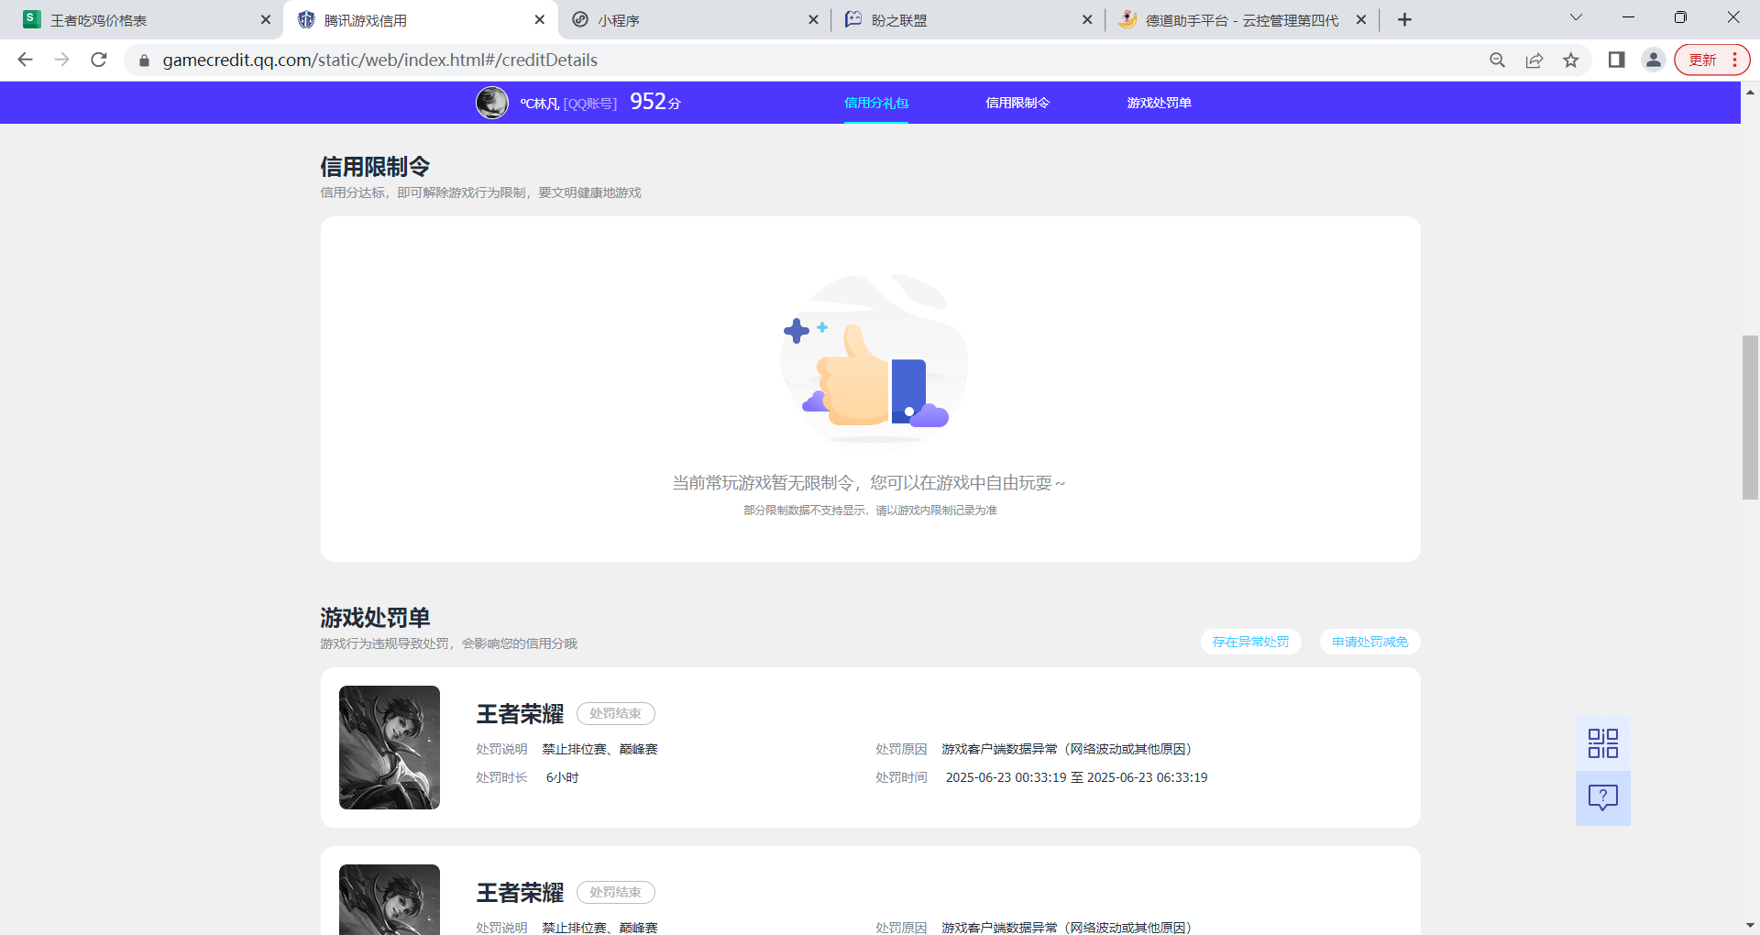
Task: Open browser zoom magnifier icon
Action: tap(1497, 60)
